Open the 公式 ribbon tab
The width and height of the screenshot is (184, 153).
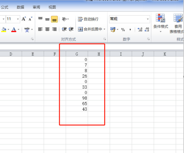click(5, 7)
